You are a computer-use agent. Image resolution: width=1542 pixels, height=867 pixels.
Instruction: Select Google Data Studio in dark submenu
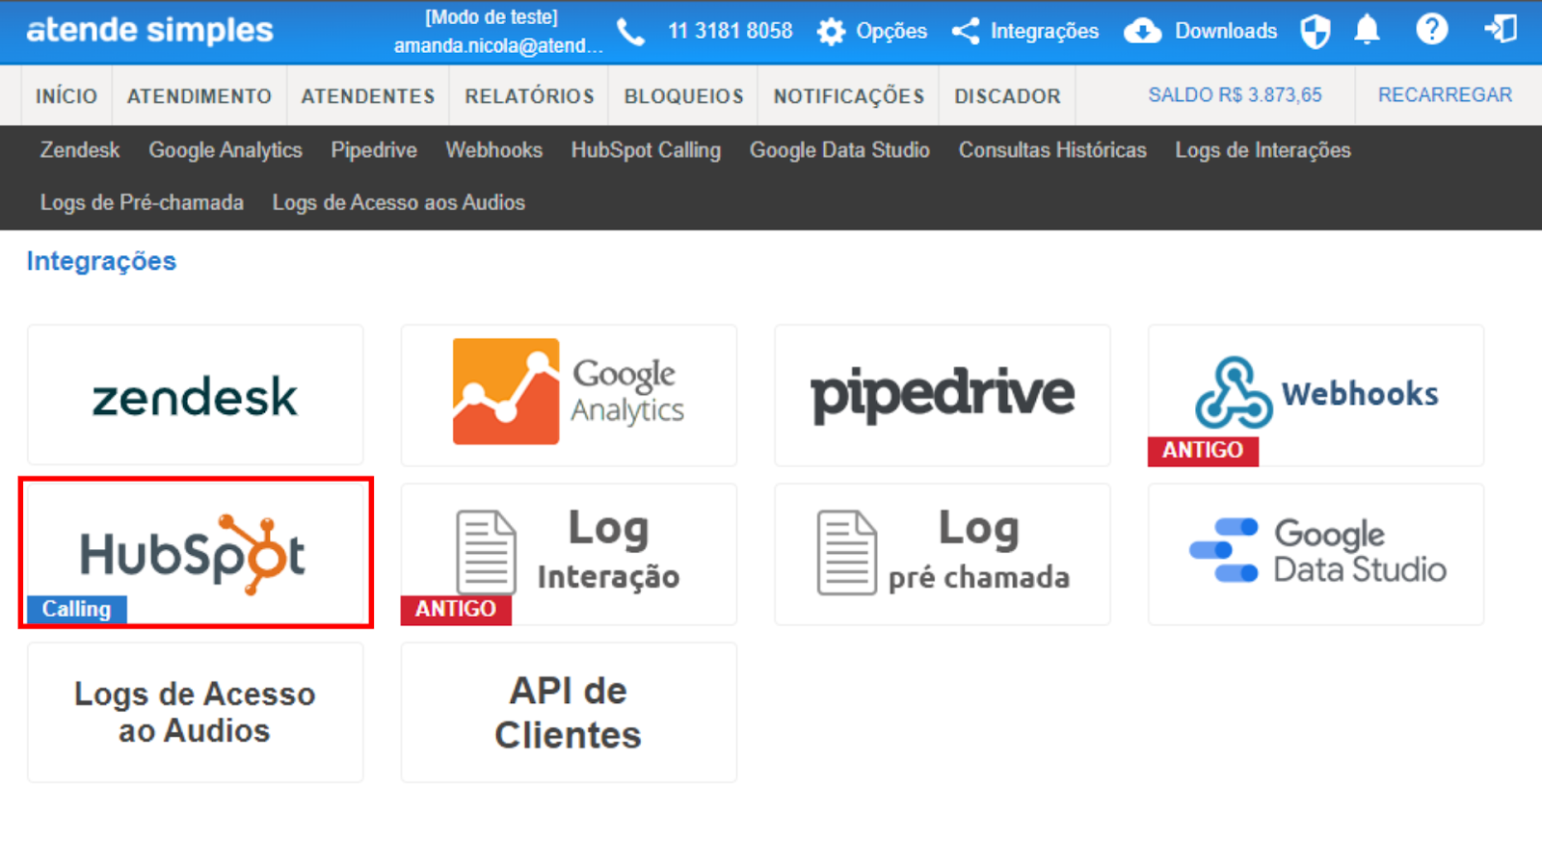(x=839, y=150)
